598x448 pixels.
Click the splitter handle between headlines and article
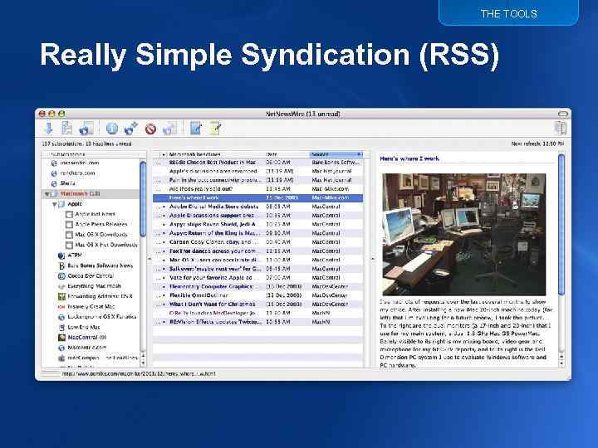pos(373,259)
